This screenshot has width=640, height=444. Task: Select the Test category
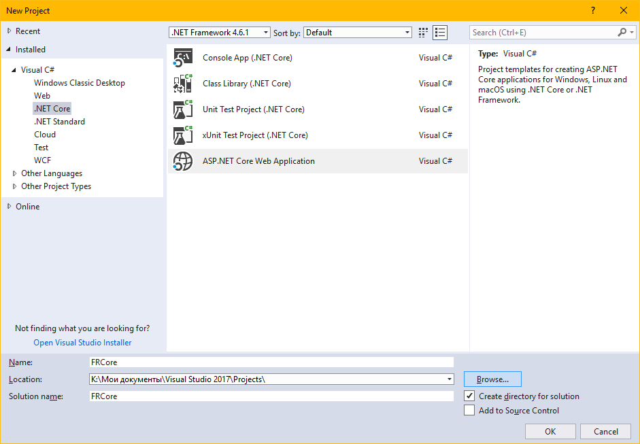click(41, 148)
